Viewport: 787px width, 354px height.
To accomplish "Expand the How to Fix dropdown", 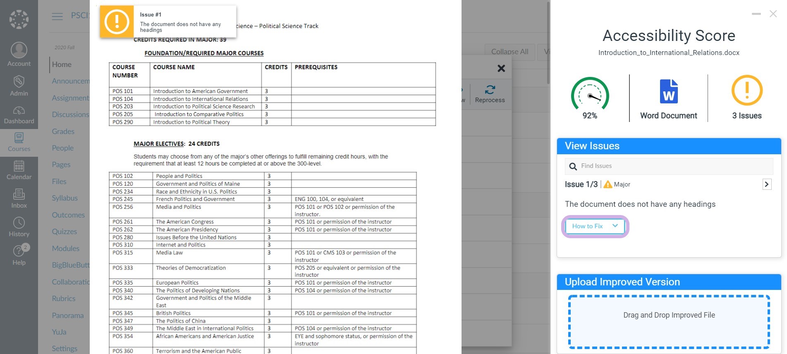I will (595, 226).
